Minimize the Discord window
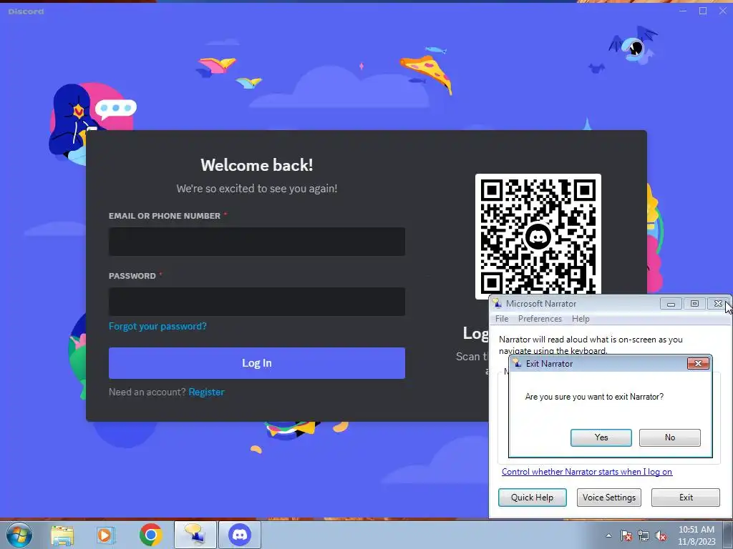 (683, 11)
